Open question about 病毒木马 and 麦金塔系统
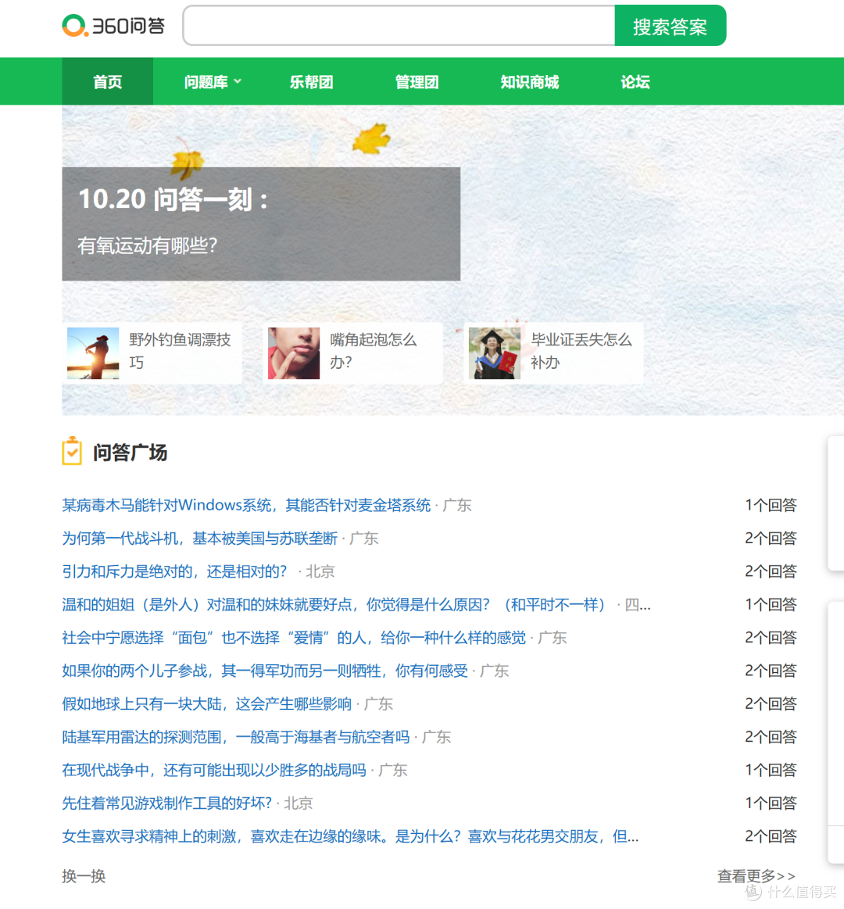The height and width of the screenshot is (909, 844). [246, 505]
